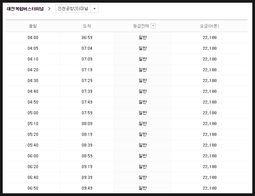Select the 05:40 departure time
This screenshot has width=255, height=196.
33,145
